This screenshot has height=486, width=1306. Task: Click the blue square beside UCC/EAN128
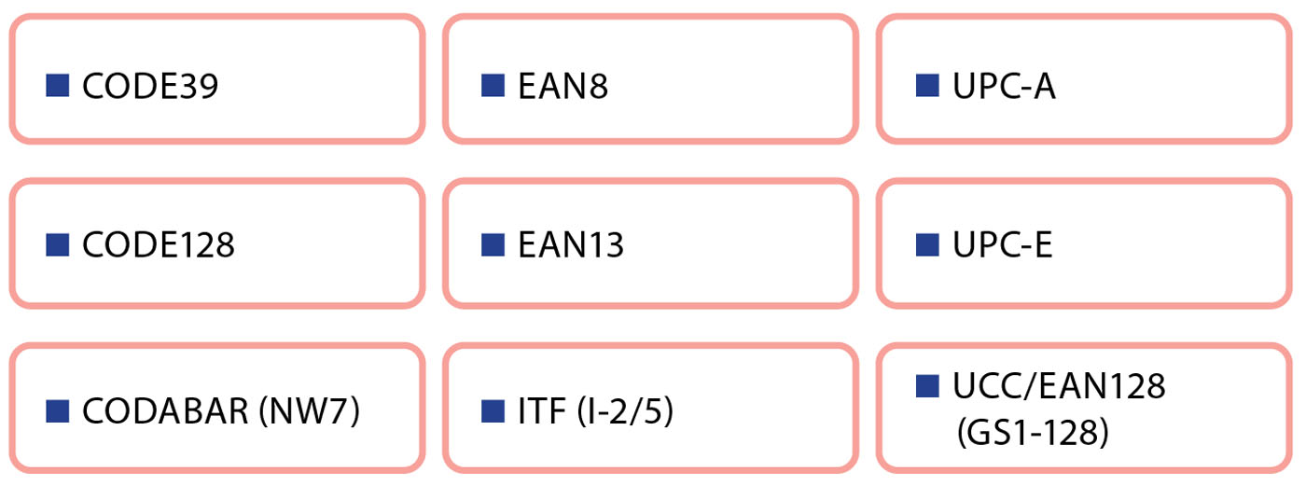click(927, 385)
